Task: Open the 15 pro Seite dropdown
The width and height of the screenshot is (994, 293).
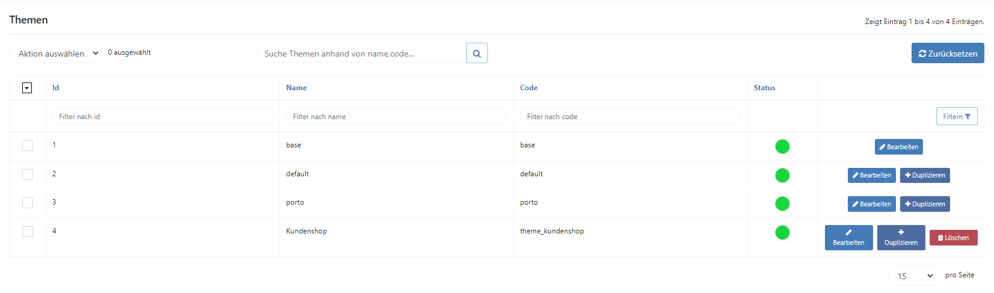Action: click(912, 276)
